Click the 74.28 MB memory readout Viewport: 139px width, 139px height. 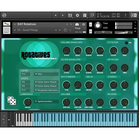[x=105, y=16]
